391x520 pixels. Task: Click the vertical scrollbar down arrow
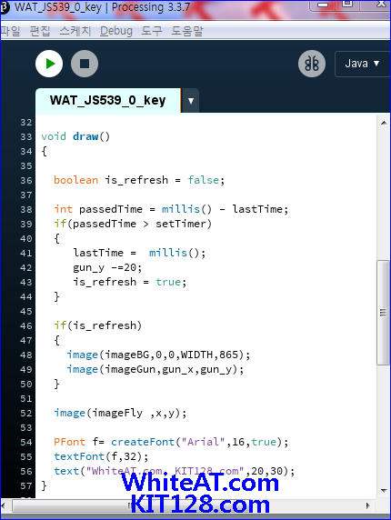tap(384, 490)
